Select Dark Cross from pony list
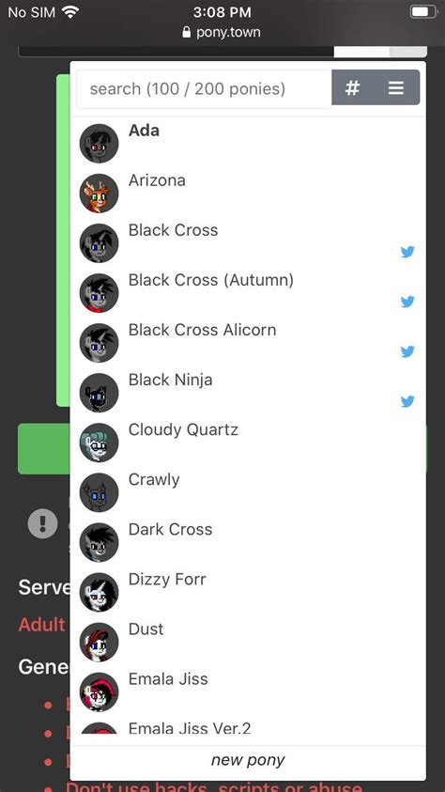The width and height of the screenshot is (445, 792). [248, 542]
